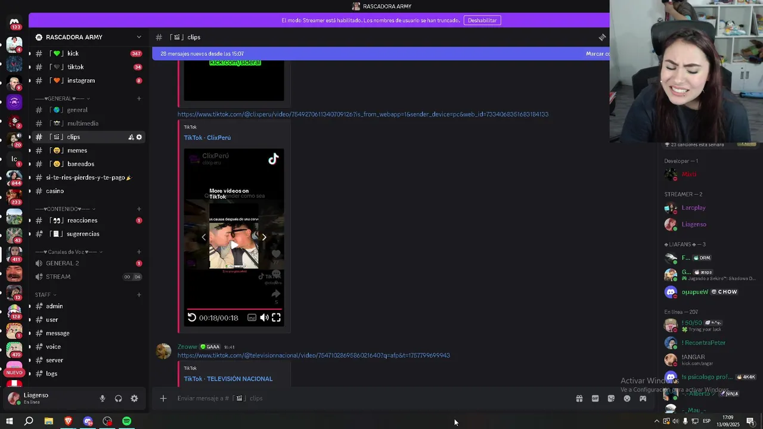Mute the microphone in user panel
This screenshot has width=763, height=429.
coord(102,399)
